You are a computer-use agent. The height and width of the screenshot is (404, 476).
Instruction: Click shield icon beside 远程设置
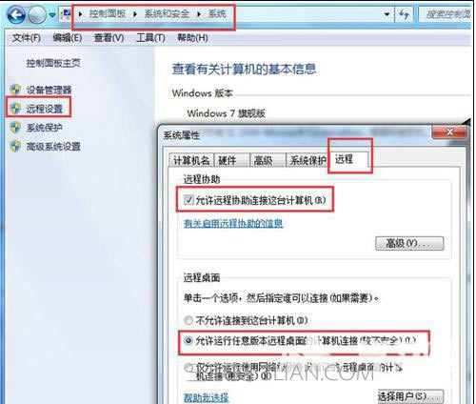(15, 109)
